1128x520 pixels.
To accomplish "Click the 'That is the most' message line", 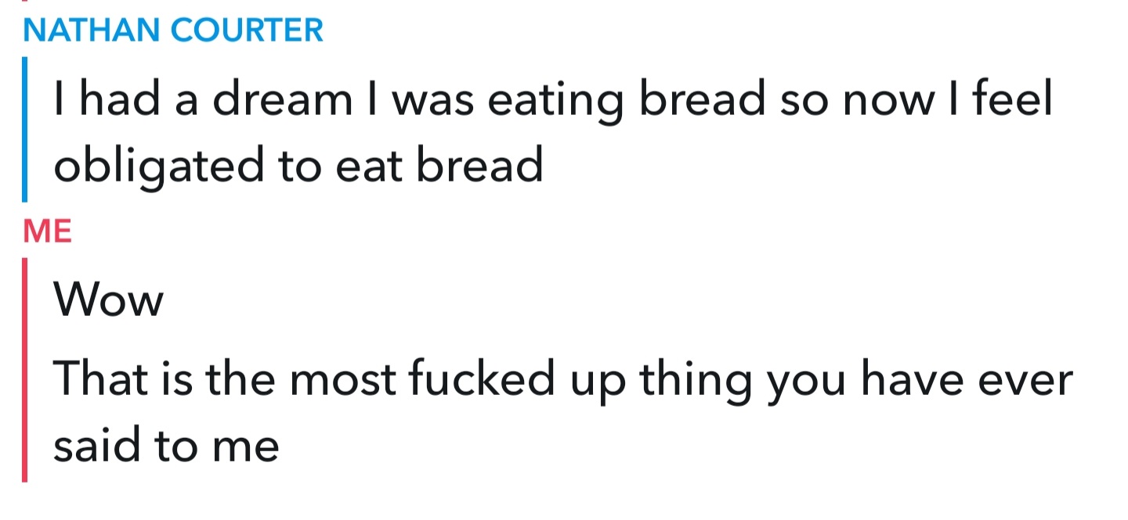I will click(x=562, y=380).
